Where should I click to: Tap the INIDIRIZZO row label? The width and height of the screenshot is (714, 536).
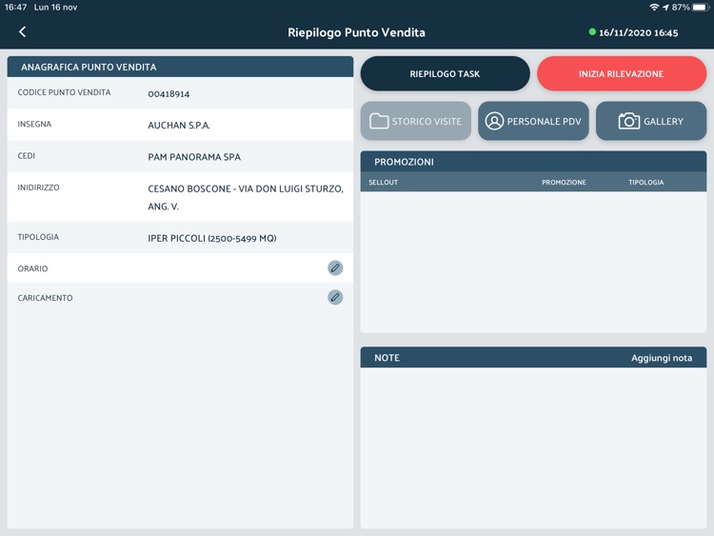pos(38,188)
